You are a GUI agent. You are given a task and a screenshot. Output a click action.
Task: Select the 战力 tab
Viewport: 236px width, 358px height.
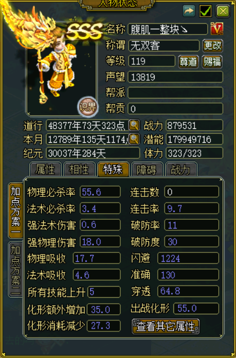[x=181, y=170]
